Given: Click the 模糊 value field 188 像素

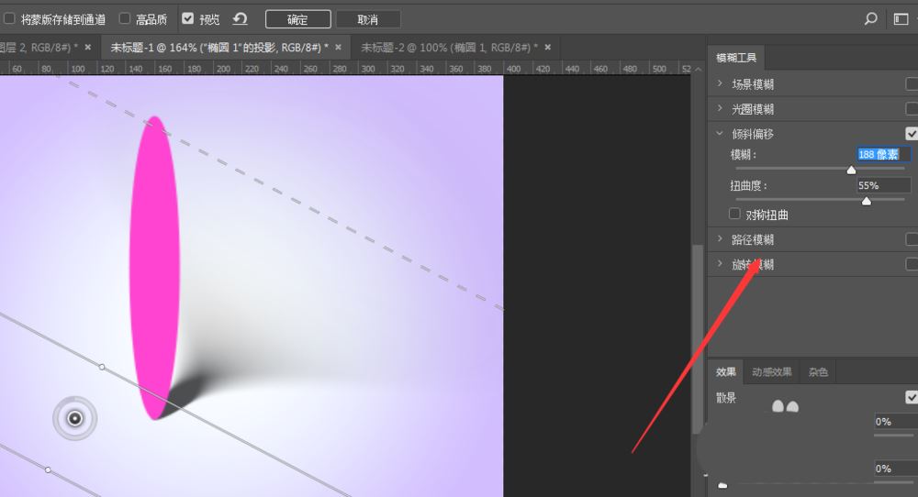Looking at the screenshot, I should [884, 154].
